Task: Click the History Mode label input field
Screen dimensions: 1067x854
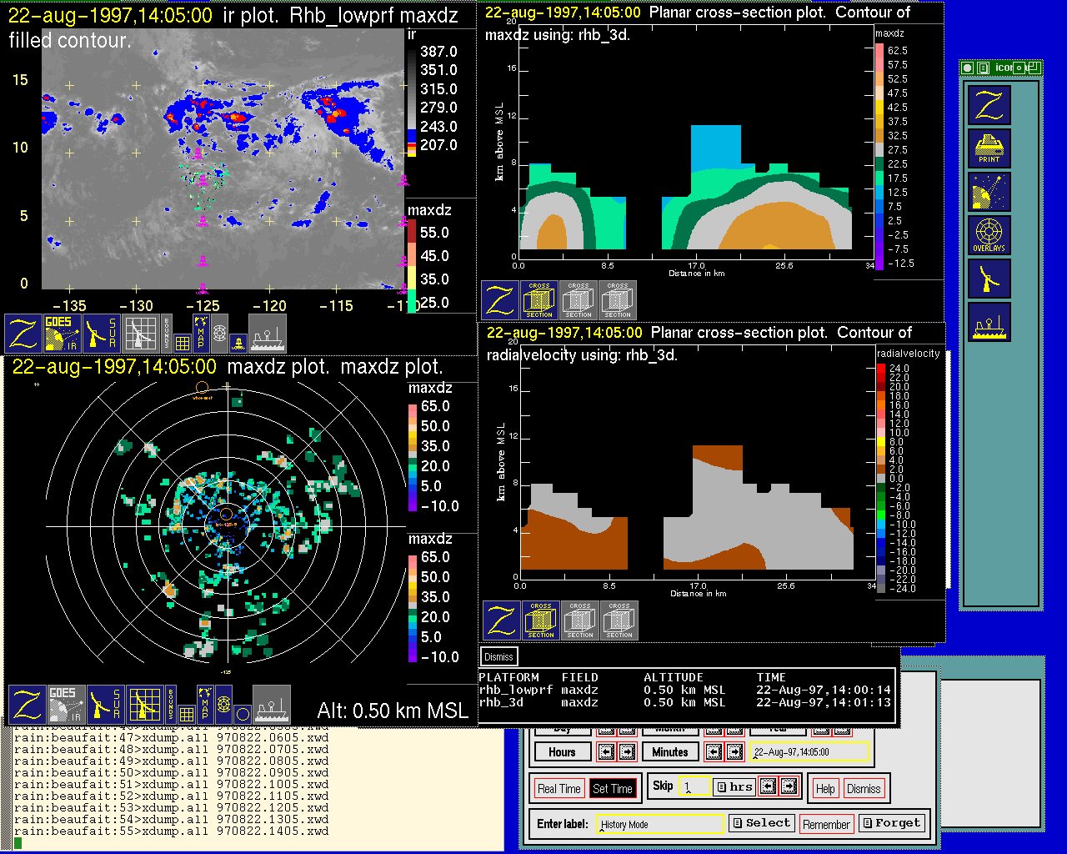Action: click(x=661, y=824)
